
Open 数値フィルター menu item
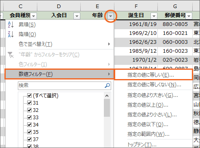coord(60,74)
